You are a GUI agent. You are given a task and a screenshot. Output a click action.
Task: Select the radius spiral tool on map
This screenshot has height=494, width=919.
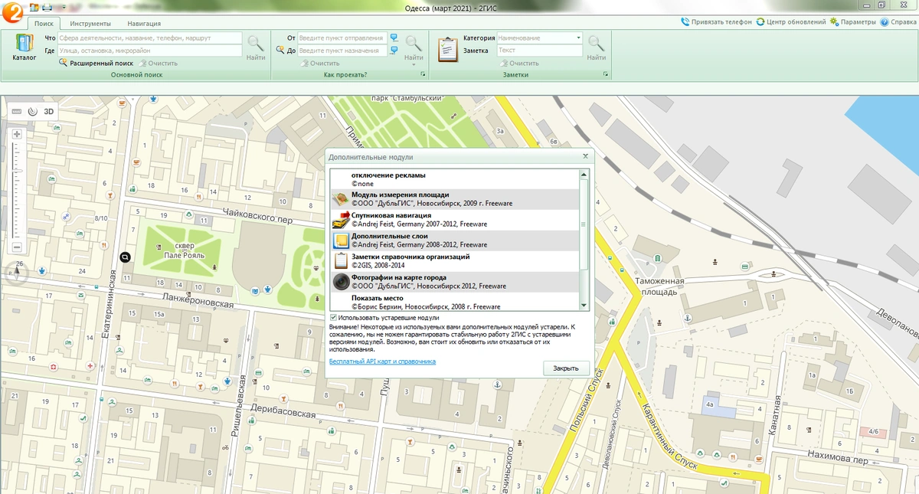click(x=33, y=111)
